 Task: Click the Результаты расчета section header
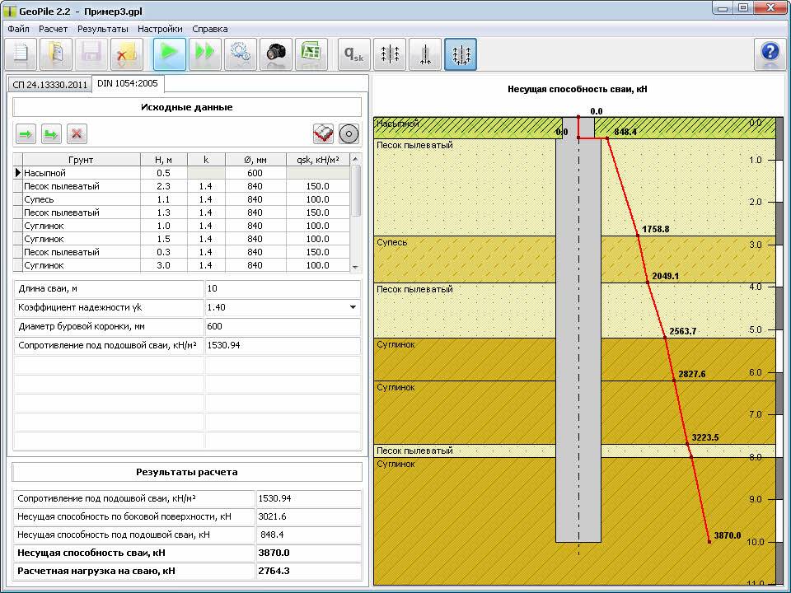(x=187, y=472)
